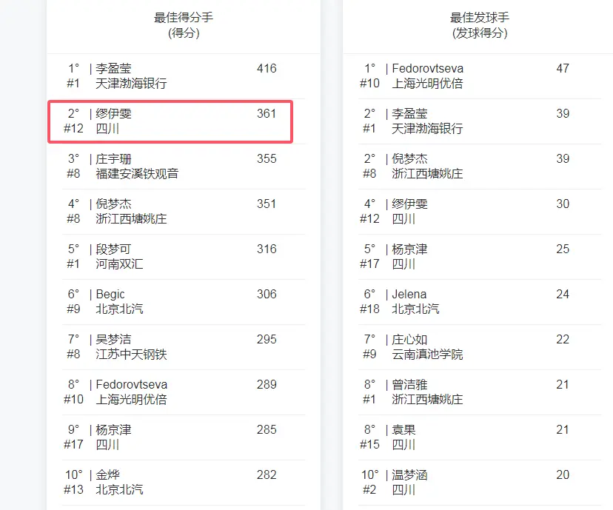Select 杨京津 in the scorers ranking
The width and height of the screenshot is (613, 510).
coord(114,430)
